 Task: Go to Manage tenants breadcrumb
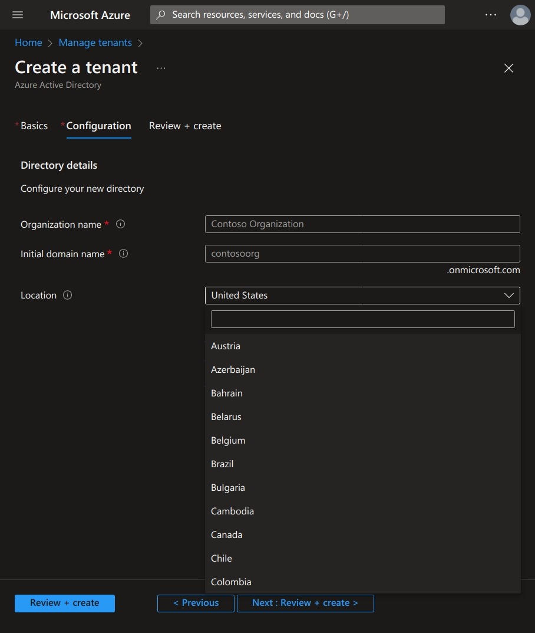tap(95, 43)
